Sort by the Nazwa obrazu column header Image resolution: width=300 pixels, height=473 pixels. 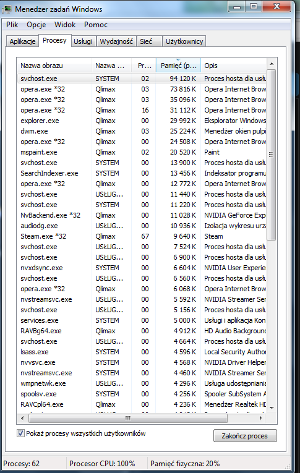click(54, 66)
